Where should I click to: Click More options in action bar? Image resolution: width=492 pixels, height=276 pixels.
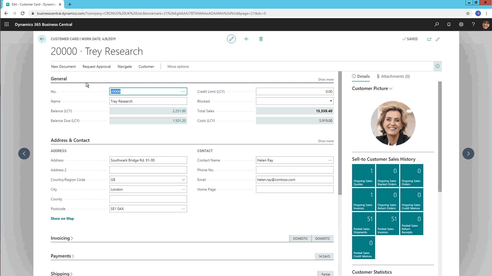[178, 66]
